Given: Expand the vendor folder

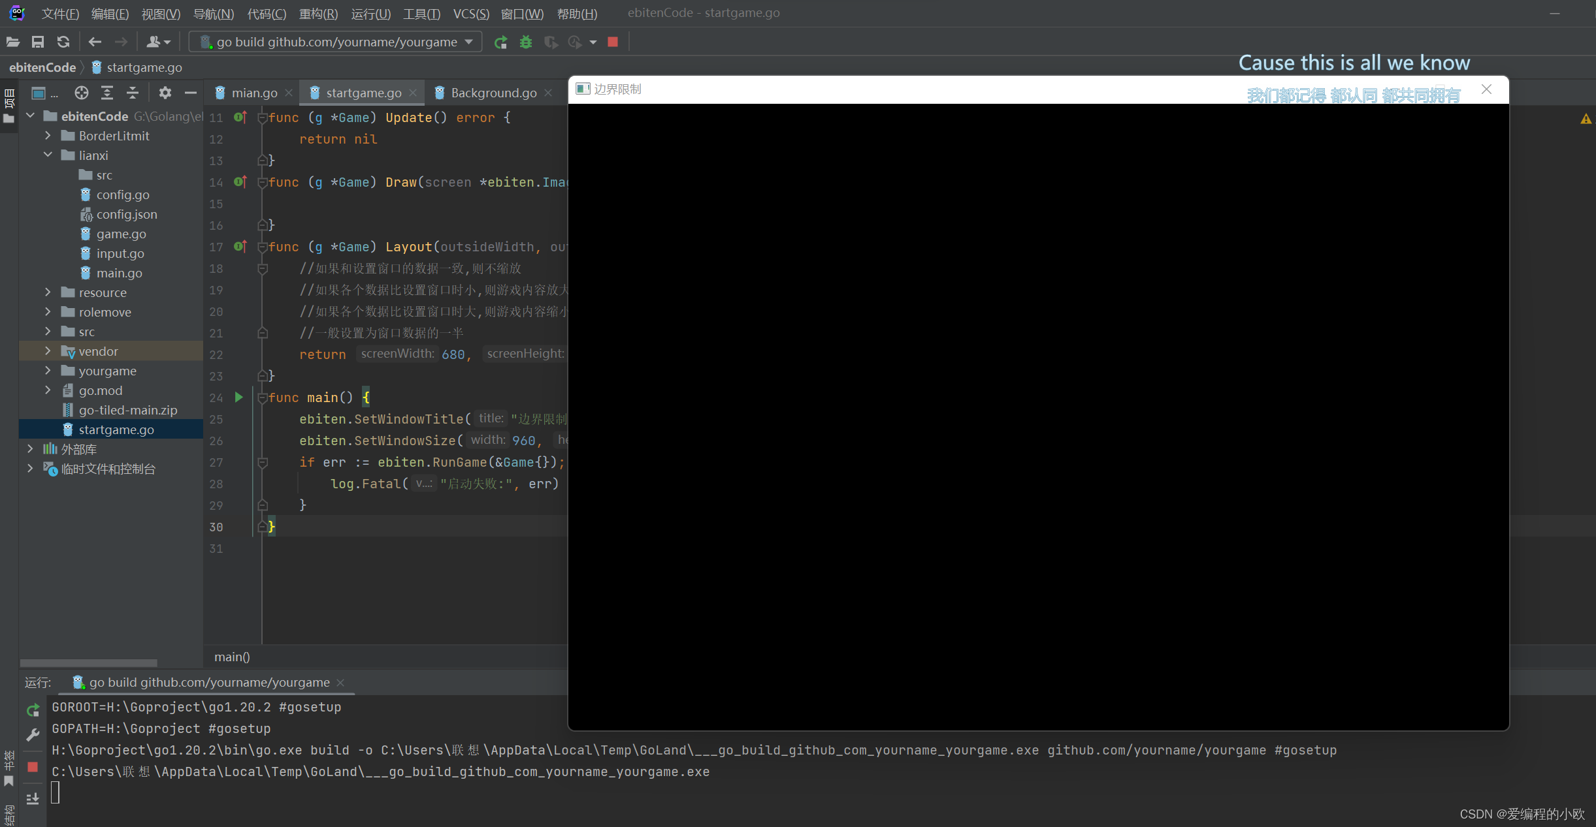Looking at the screenshot, I should click(x=48, y=351).
